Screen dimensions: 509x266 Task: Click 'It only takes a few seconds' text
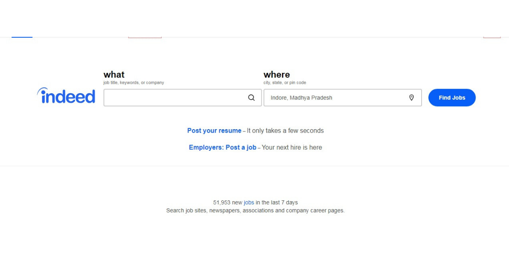pos(285,130)
